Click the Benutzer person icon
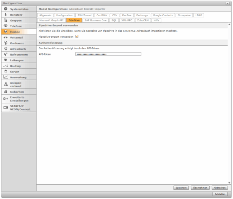 coord(6,14)
